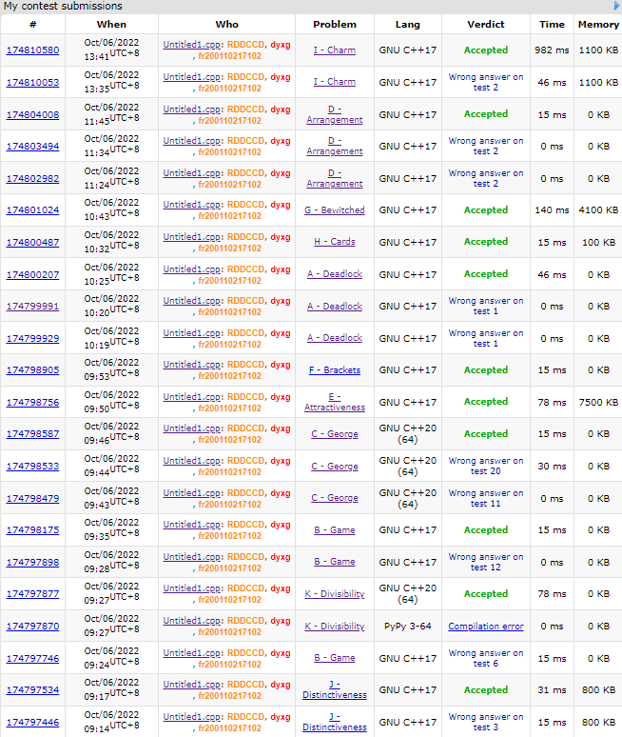The height and width of the screenshot is (737, 622).
Task: Click the blue arrow beside My contest submissions
Action: pyautogui.click(x=615, y=6)
